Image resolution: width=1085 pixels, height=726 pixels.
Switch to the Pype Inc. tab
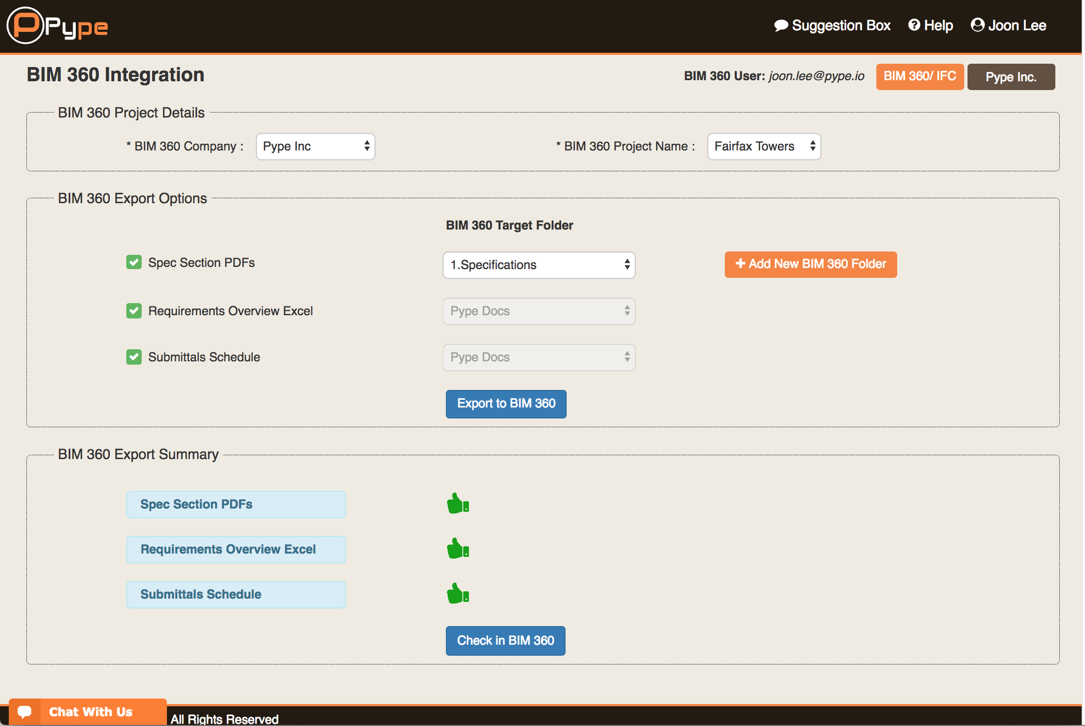[1011, 77]
